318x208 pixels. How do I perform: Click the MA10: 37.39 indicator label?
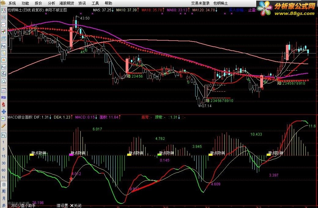tap(128, 10)
